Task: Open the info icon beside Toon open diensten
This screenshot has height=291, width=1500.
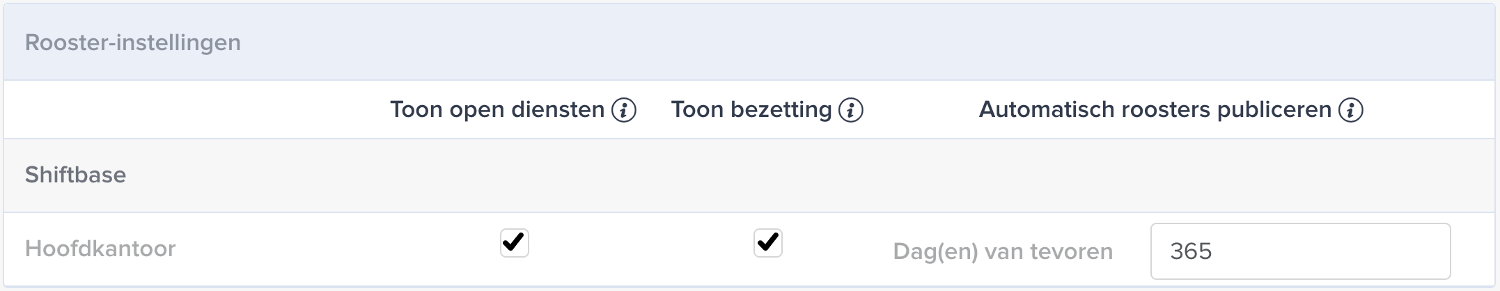Action: click(x=623, y=110)
